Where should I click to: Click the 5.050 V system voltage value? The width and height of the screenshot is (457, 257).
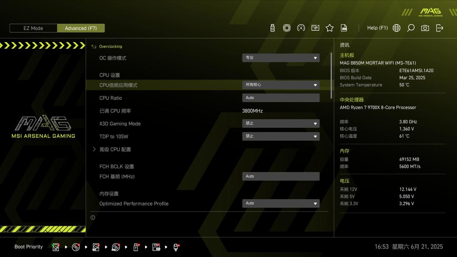point(407,197)
